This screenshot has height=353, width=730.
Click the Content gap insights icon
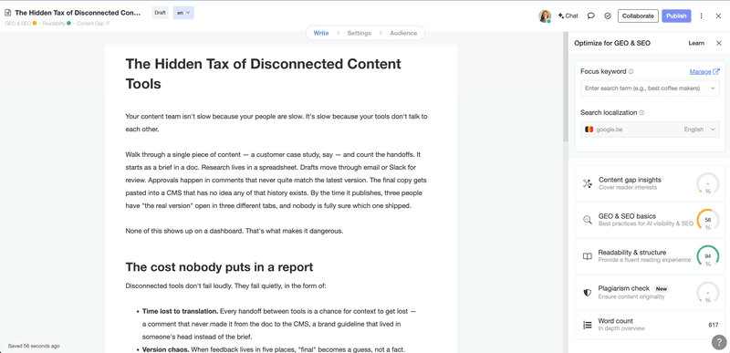(x=588, y=183)
